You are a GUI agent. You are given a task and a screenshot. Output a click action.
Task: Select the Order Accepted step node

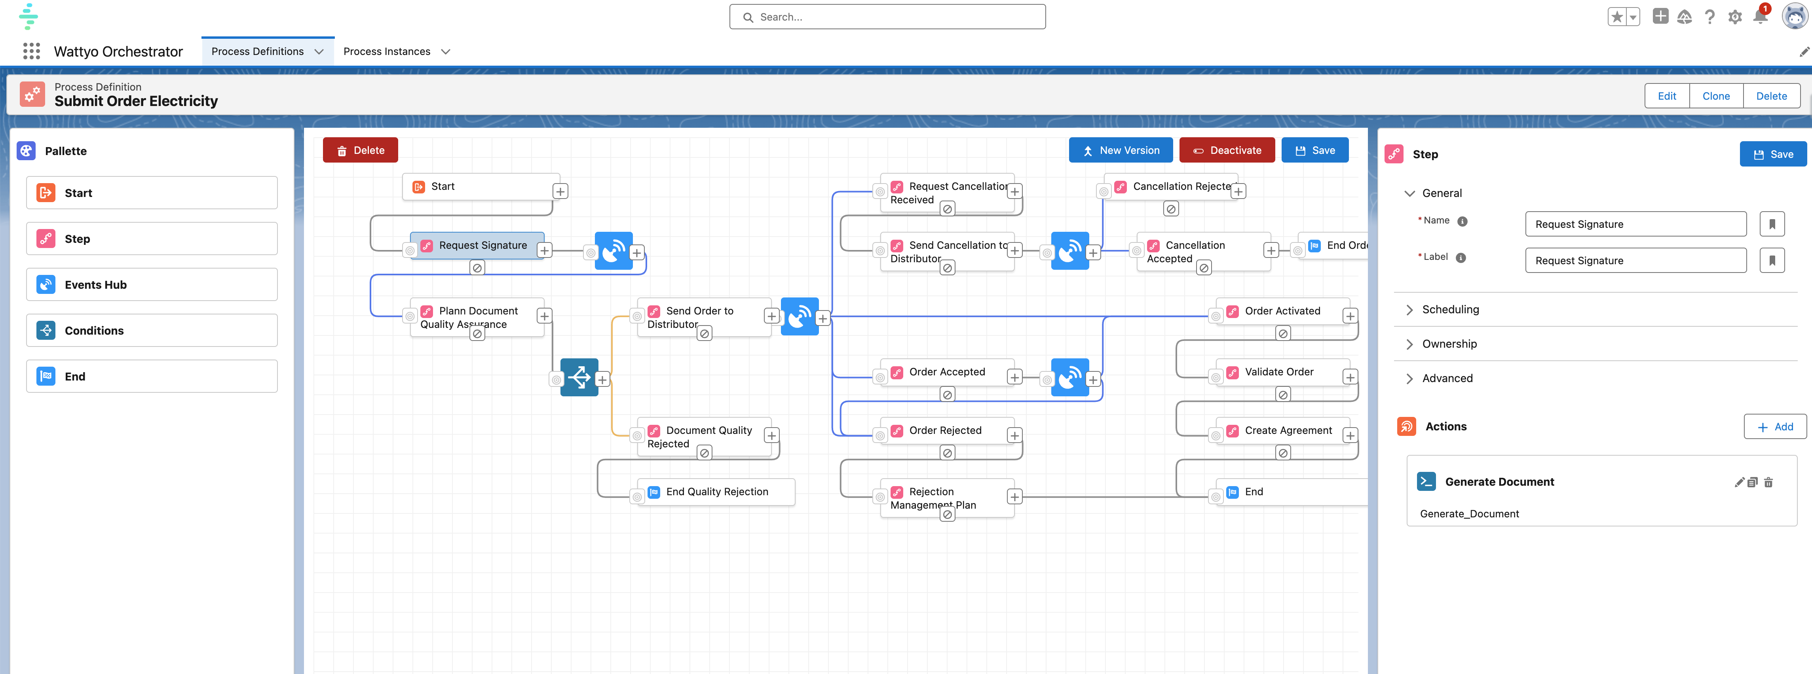coord(947,373)
